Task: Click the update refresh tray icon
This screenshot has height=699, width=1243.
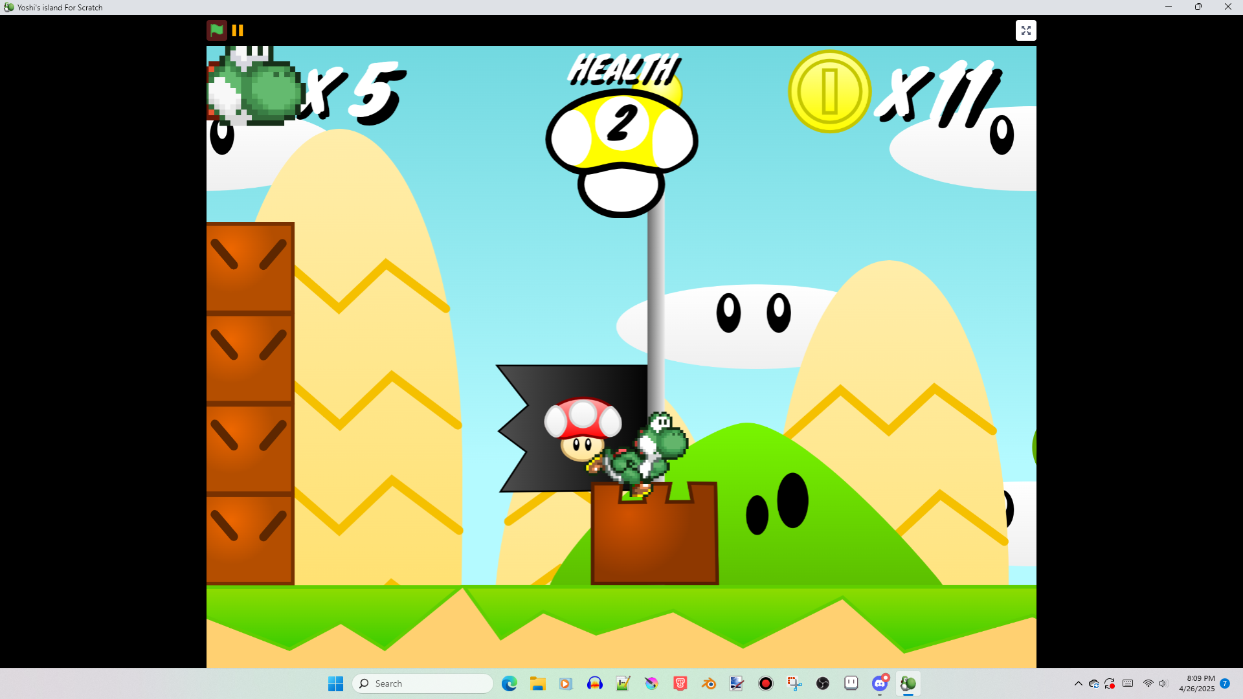Action: coord(1110,683)
